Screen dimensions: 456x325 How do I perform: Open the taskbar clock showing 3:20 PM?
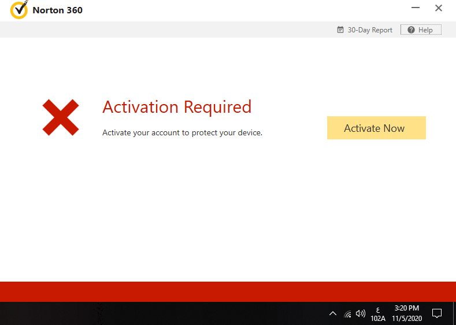[x=406, y=313]
